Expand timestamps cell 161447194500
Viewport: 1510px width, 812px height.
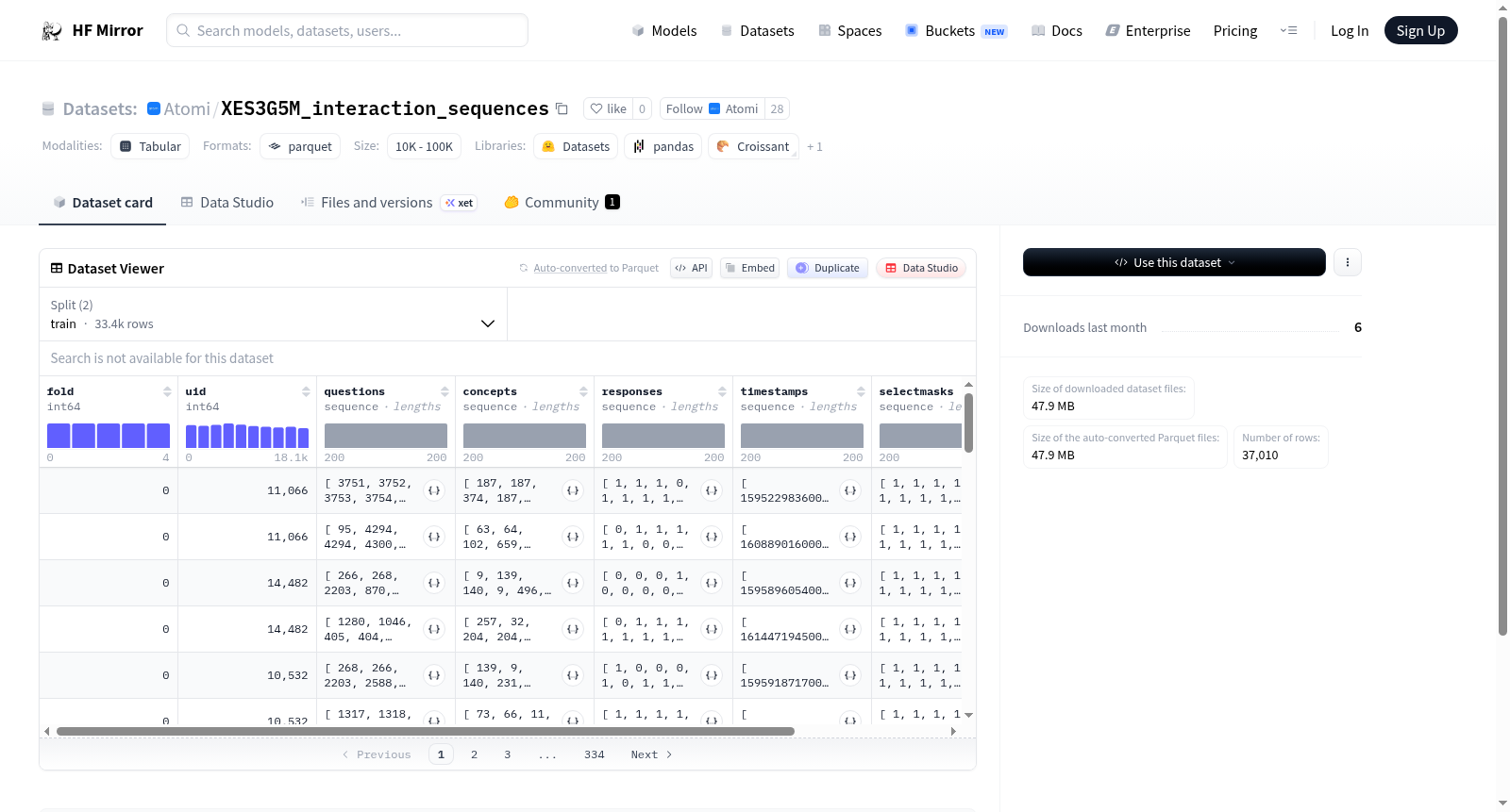(x=850, y=629)
